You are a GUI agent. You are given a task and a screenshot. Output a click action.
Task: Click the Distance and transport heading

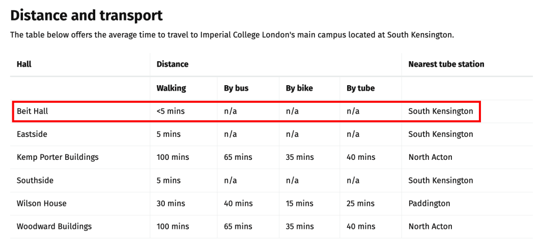coord(86,16)
